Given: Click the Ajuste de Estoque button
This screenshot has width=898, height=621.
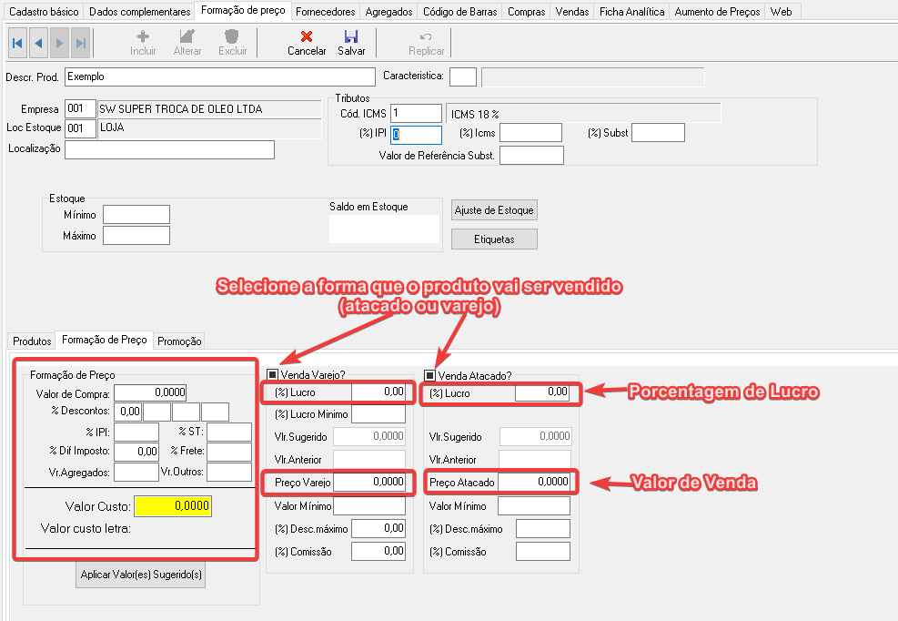Looking at the screenshot, I should [x=494, y=210].
